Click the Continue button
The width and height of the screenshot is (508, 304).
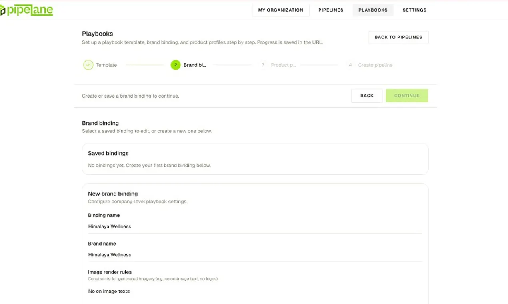tap(407, 96)
